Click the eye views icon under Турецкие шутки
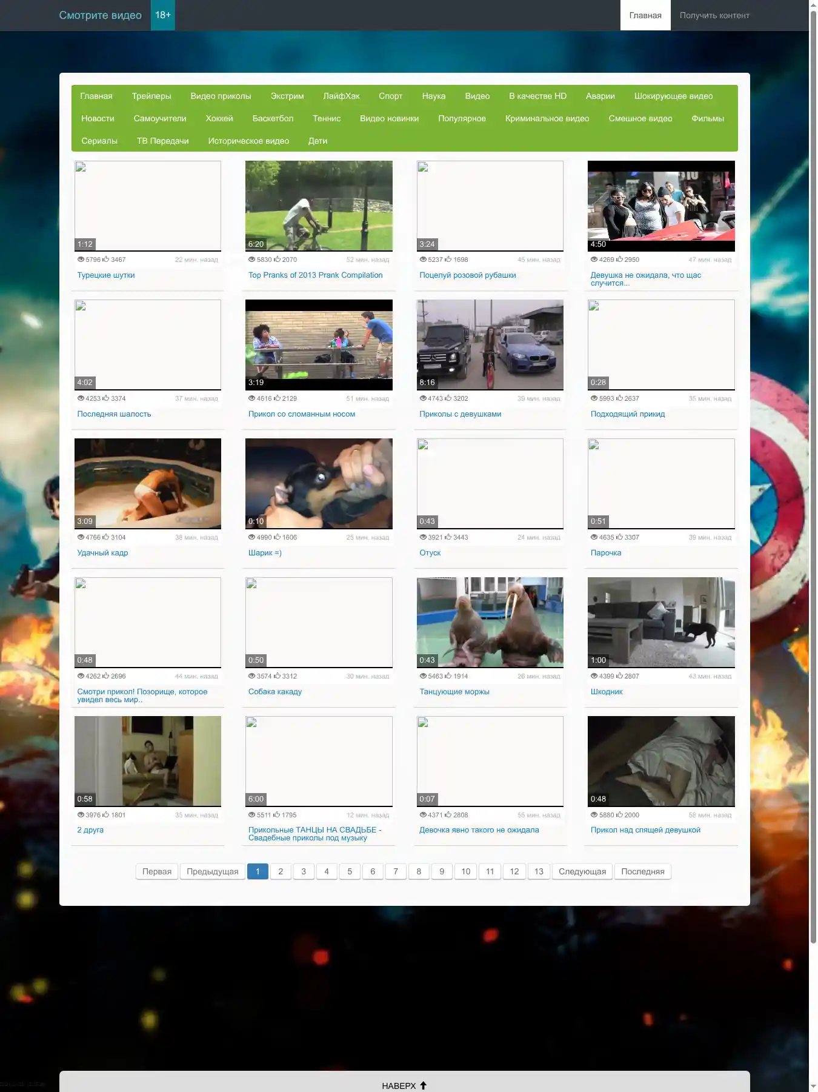The height and width of the screenshot is (1092, 818). [x=81, y=260]
